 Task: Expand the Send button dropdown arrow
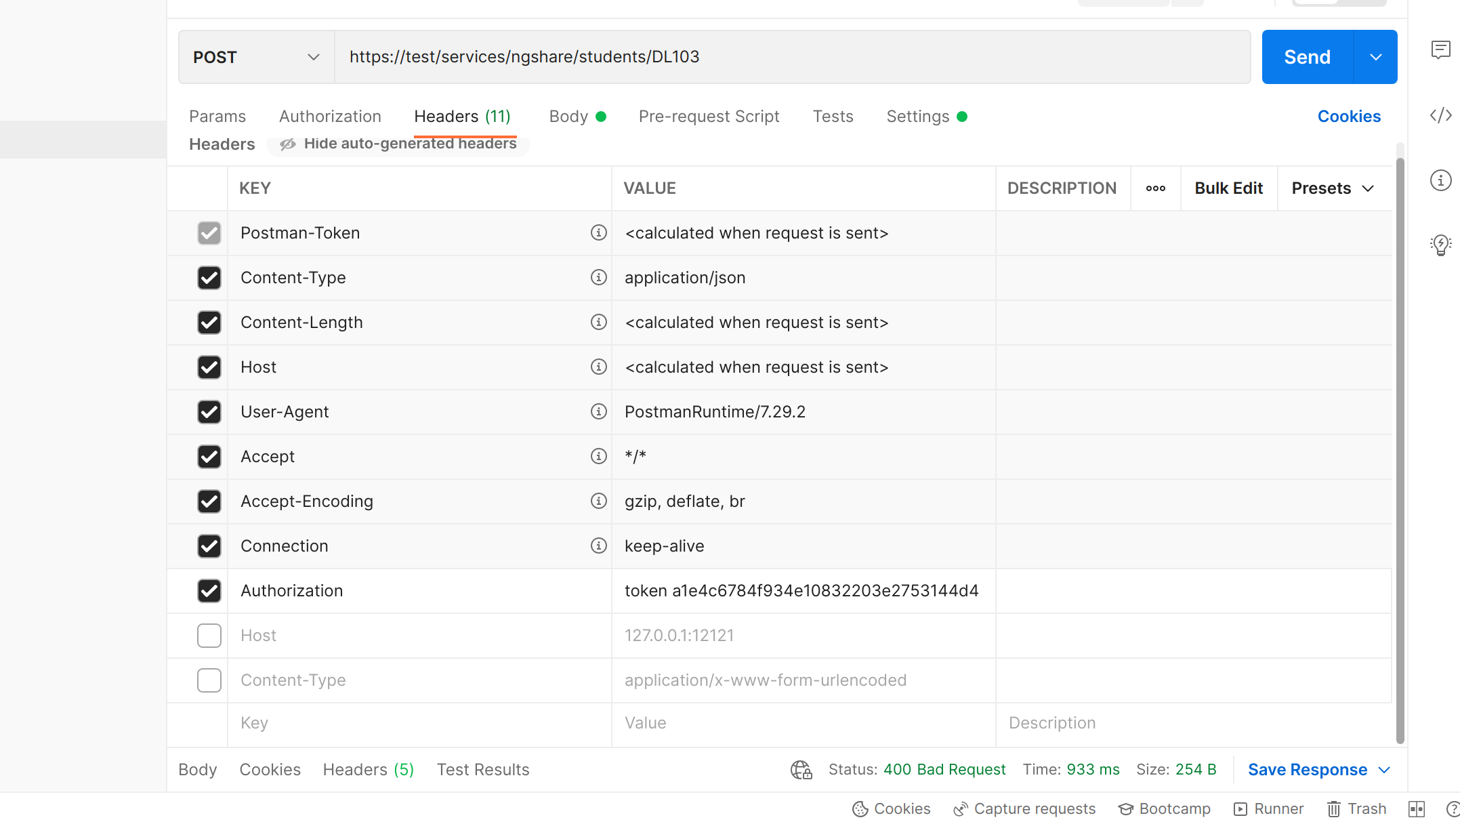[x=1375, y=57]
